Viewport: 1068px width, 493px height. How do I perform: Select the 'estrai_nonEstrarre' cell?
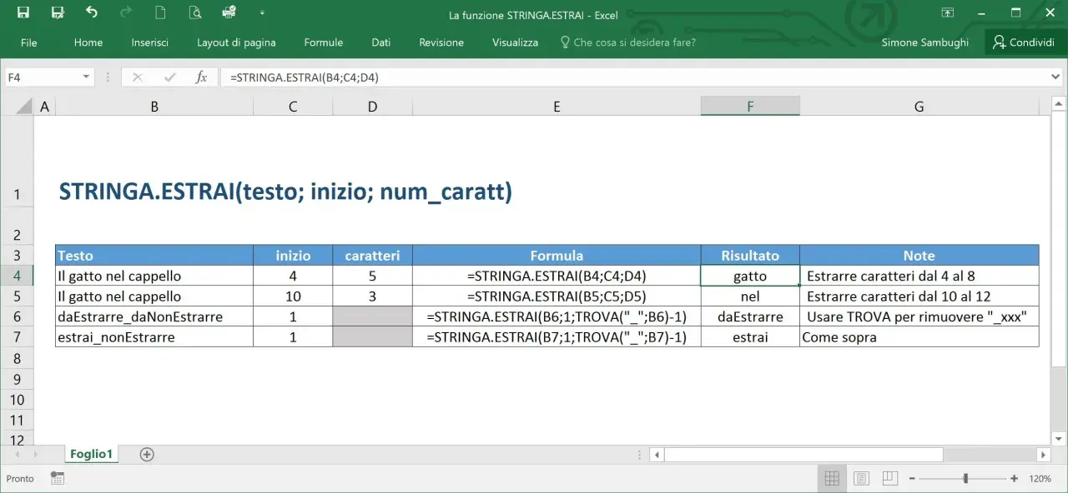154,337
